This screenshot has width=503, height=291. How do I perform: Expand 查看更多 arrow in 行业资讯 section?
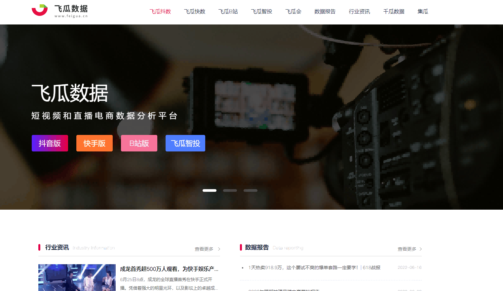219,249
